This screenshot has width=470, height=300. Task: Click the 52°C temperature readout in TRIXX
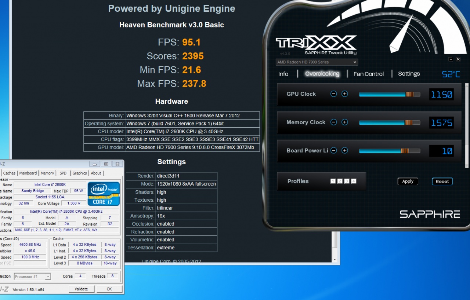pyautogui.click(x=451, y=74)
